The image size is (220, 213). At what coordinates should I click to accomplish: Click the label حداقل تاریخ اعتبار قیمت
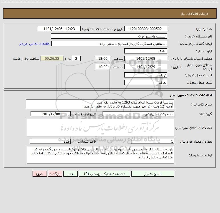point(199,67)
